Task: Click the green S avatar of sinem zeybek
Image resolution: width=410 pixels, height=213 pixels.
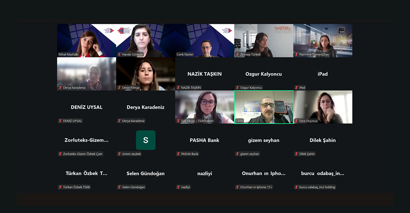Action: tap(146, 140)
